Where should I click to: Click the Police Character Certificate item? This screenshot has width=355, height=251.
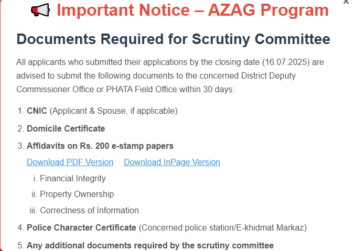(x=81, y=227)
